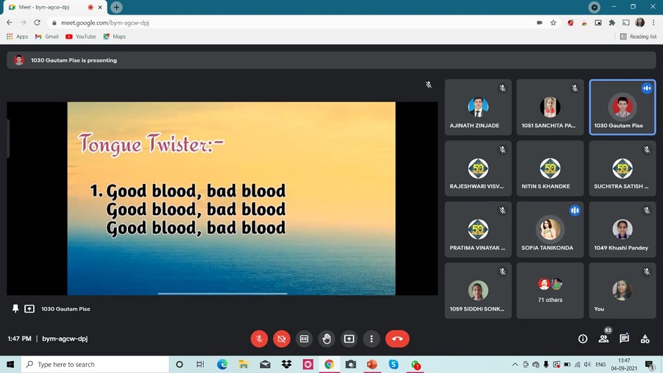Open the YouTube bookmark
The width and height of the screenshot is (663, 373).
click(81, 37)
